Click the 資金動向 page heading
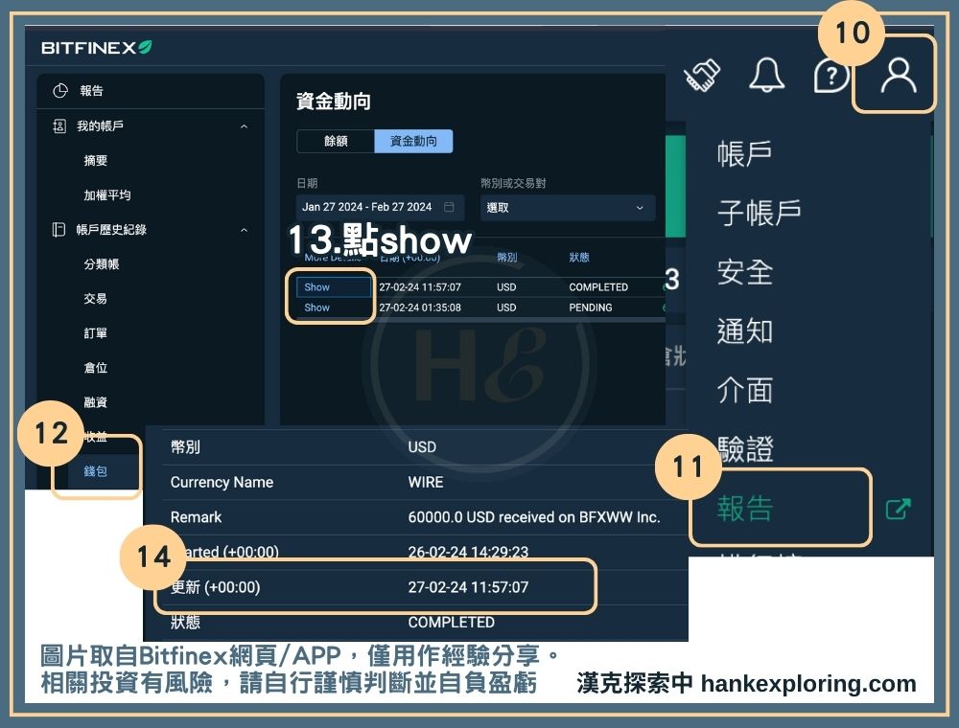959x728 pixels. tap(334, 102)
